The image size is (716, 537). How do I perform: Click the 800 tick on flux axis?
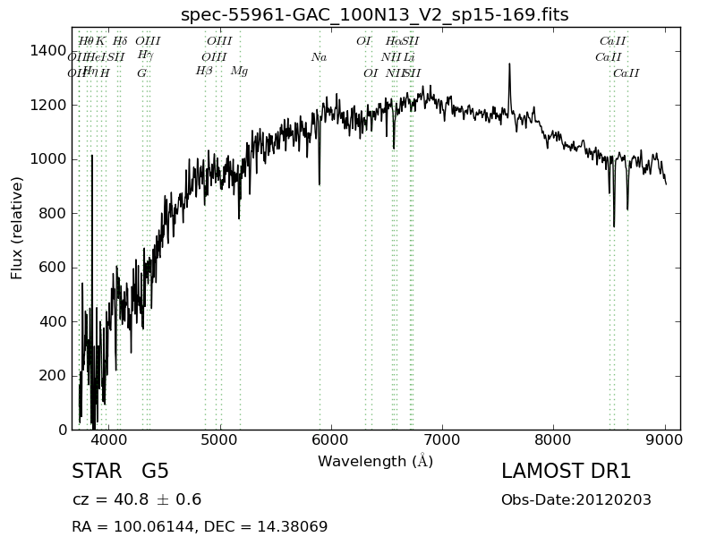click(x=53, y=213)
